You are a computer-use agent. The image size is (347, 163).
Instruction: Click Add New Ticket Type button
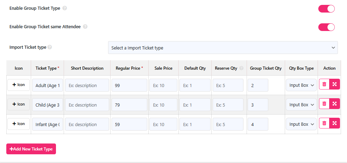click(31, 149)
